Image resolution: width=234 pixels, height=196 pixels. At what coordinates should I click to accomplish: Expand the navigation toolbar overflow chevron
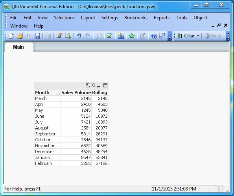pos(228,36)
